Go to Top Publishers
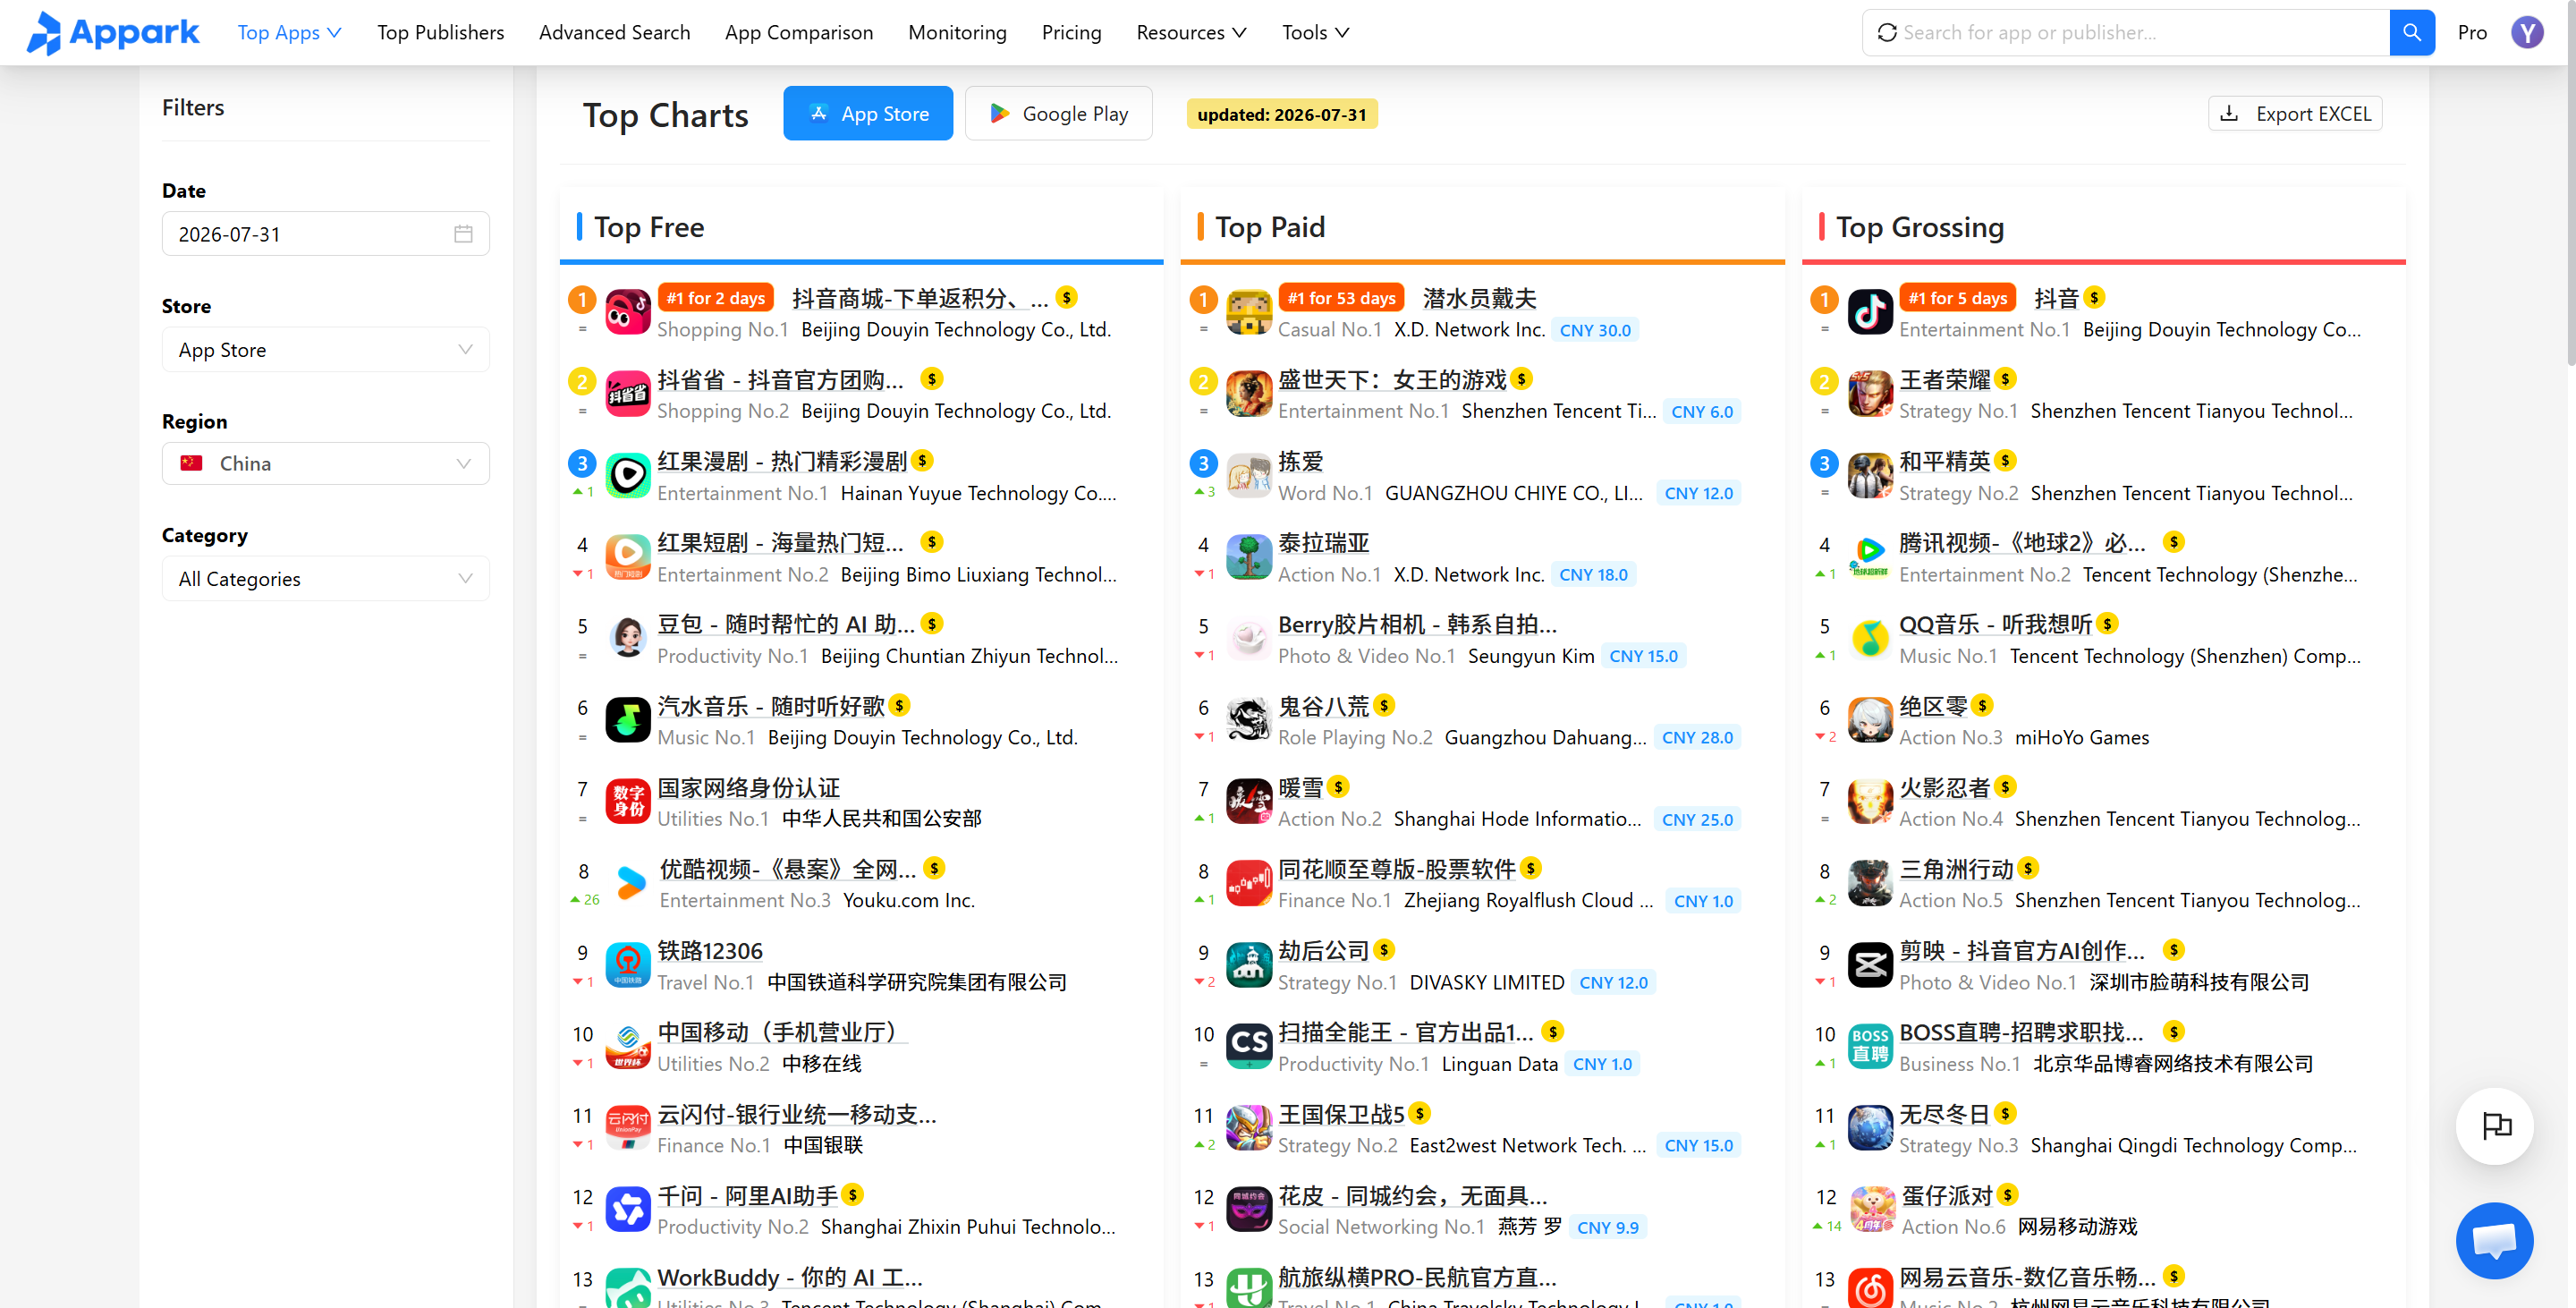2576x1308 pixels. coord(441,32)
